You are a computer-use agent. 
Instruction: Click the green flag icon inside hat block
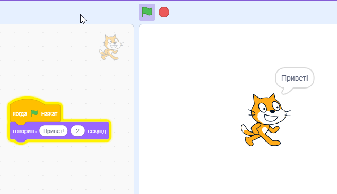pyautogui.click(x=34, y=113)
